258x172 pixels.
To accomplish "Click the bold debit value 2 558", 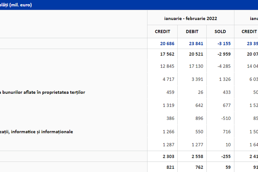I will 196,157.
